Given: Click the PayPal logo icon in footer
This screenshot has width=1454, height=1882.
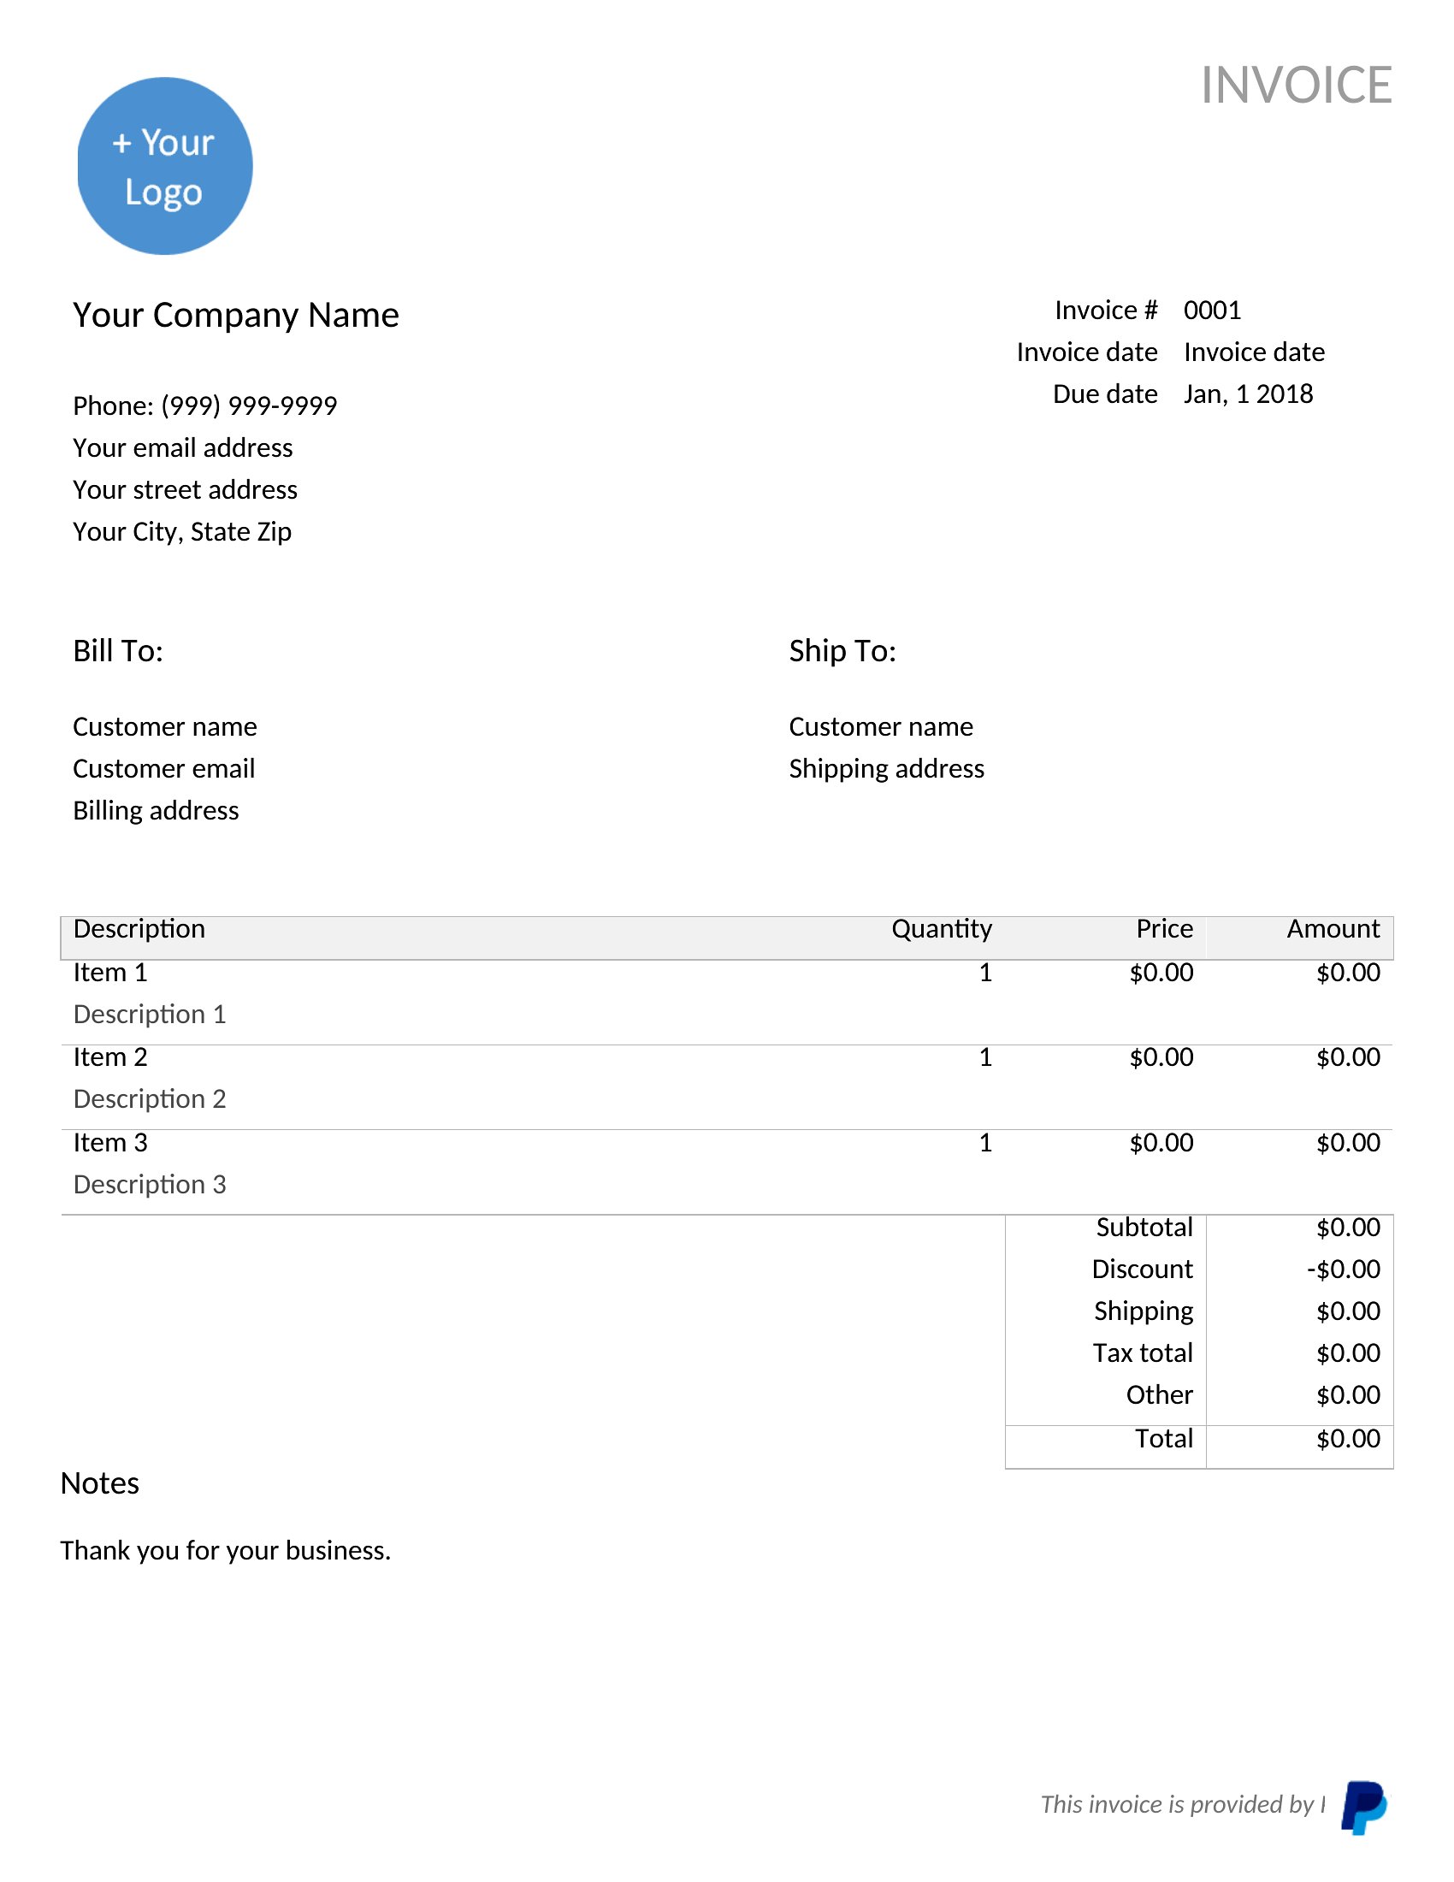Looking at the screenshot, I should 1362,1807.
